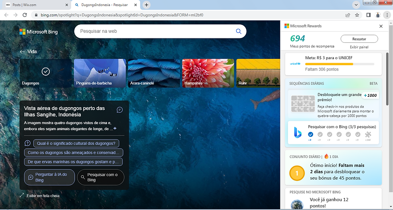The image size is (393, 210).
Task: Click the lock icon in the address bar
Action: pos(36,15)
